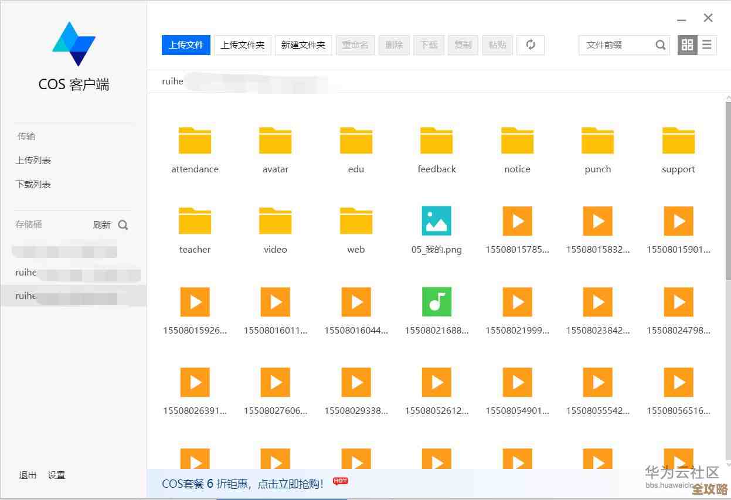The width and height of the screenshot is (731, 500).
Task: Click the bucket search magnifier in sidebar
Action: [123, 225]
